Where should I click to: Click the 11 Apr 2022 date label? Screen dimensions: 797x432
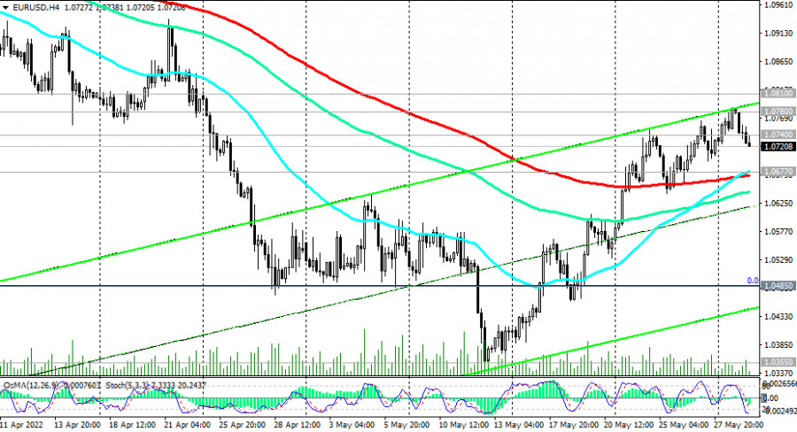click(21, 425)
